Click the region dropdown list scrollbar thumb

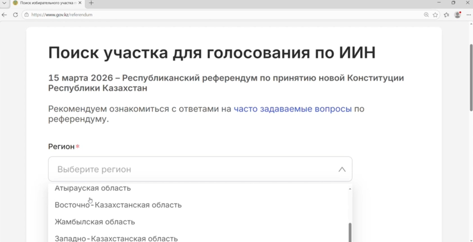tap(350, 232)
